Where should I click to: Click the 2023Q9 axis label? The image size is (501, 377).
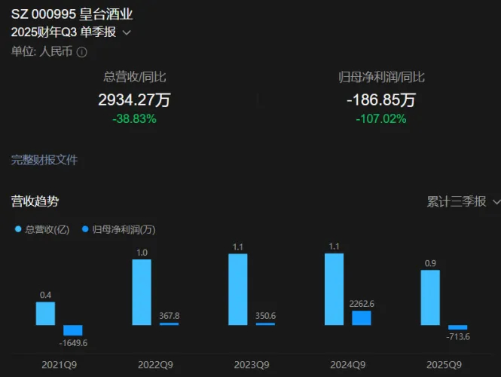click(252, 365)
